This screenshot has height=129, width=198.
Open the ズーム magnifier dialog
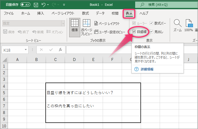pyautogui.click(x=178, y=26)
